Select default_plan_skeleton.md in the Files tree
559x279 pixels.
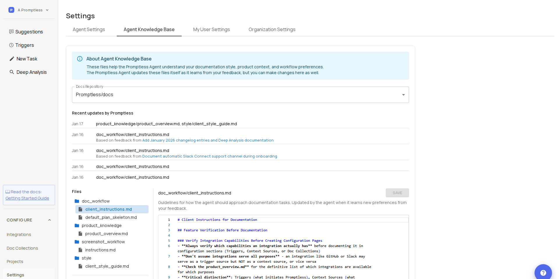[x=111, y=217]
